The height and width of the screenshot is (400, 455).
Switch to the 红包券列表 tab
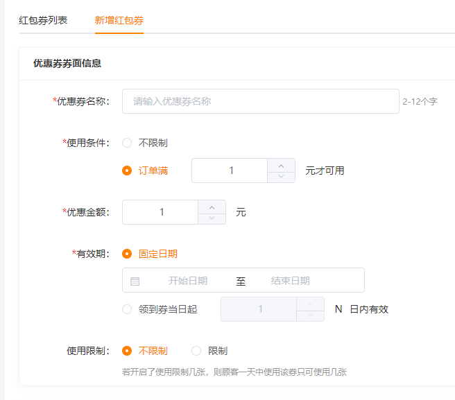click(x=43, y=20)
